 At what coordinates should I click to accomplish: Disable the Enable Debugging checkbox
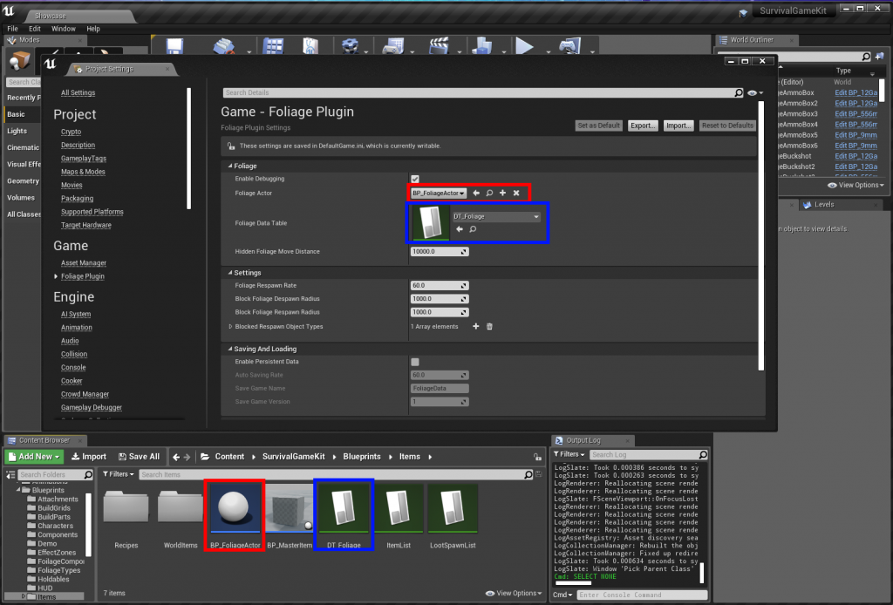415,179
